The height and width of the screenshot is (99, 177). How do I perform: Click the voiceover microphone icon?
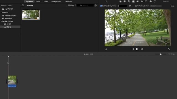[x=106, y=49]
